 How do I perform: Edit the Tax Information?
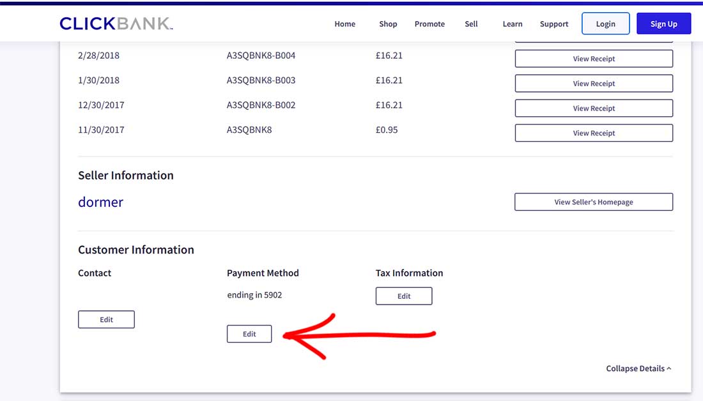point(404,296)
